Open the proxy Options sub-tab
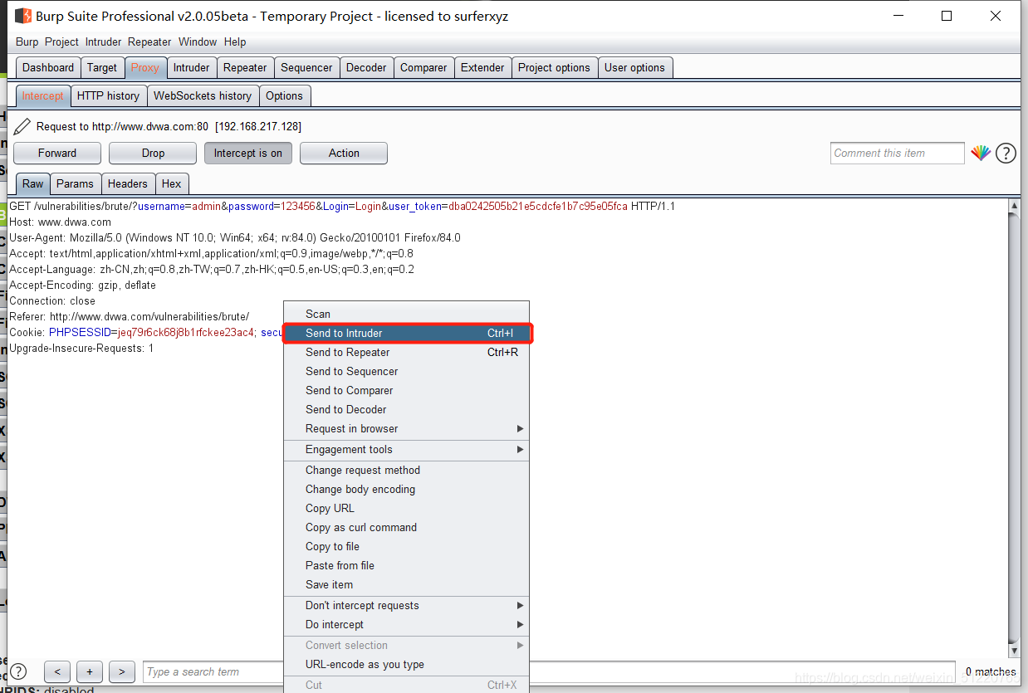This screenshot has height=693, width=1028. 284,95
